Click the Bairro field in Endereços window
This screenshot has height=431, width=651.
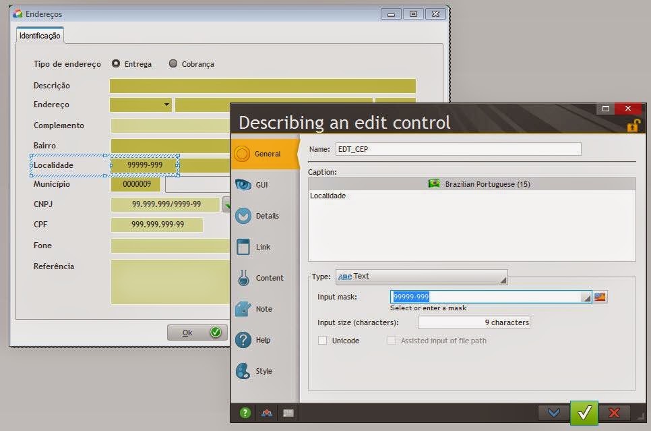170,146
